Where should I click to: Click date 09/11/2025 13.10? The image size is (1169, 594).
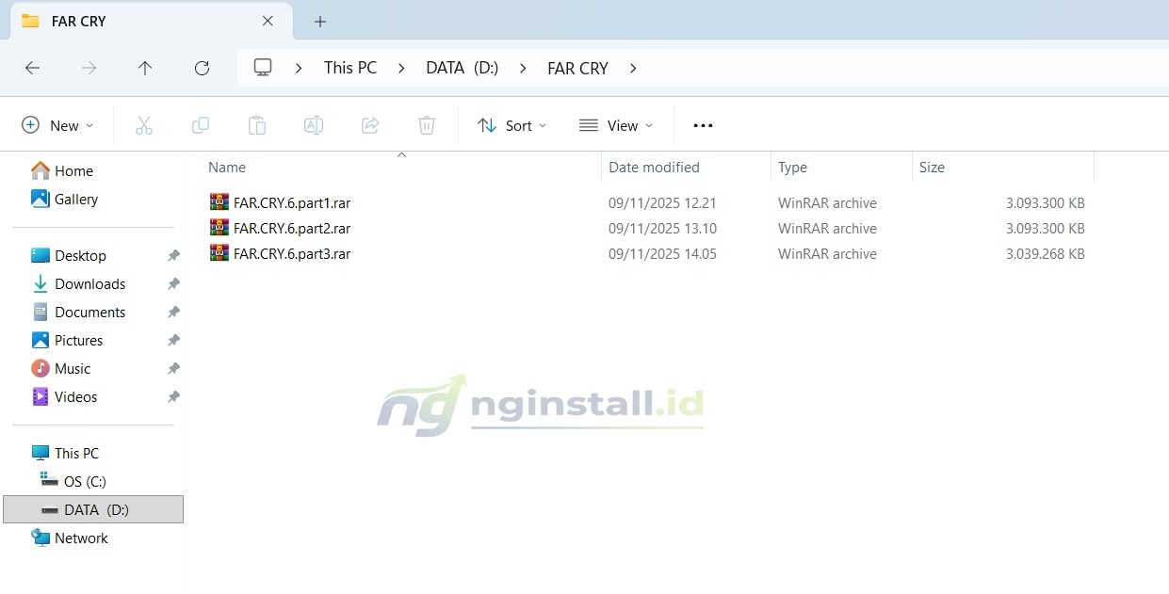click(x=662, y=228)
